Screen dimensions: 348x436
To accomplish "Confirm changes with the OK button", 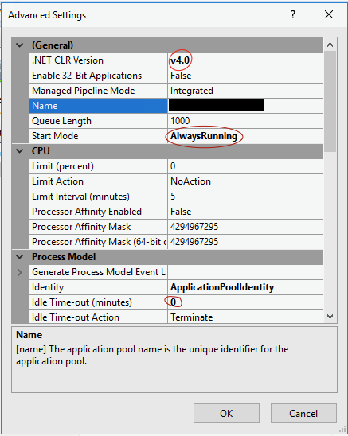I will (x=226, y=413).
